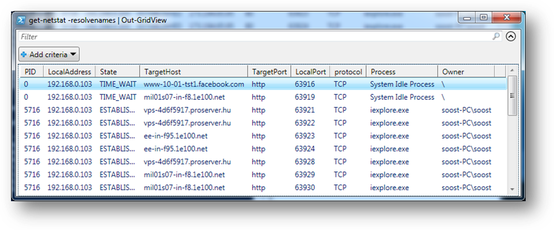Click the scrollbar up arrow in the grid
The width and height of the screenshot is (554, 230).
point(512,72)
